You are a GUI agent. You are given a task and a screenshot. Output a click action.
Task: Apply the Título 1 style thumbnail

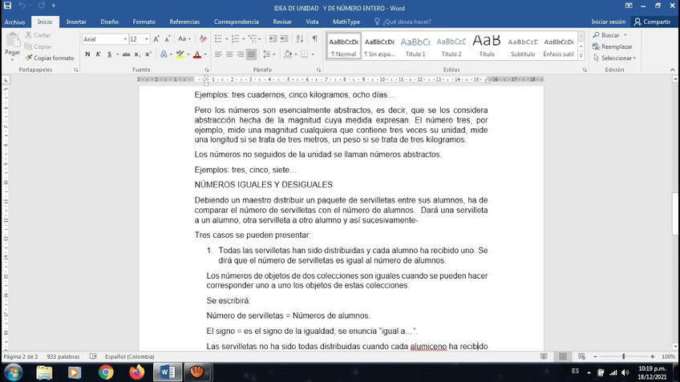[x=415, y=46]
